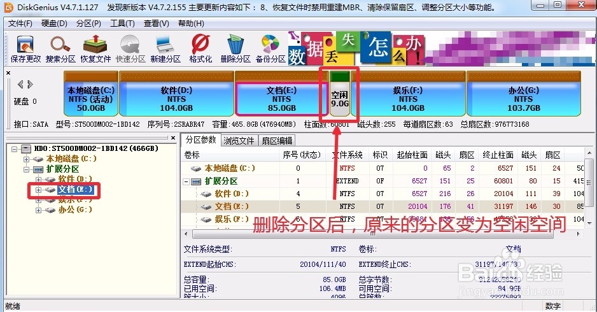The image size is (597, 312).
Task: Click the table's vertical scrollbar up arrow
Action: tap(589, 153)
